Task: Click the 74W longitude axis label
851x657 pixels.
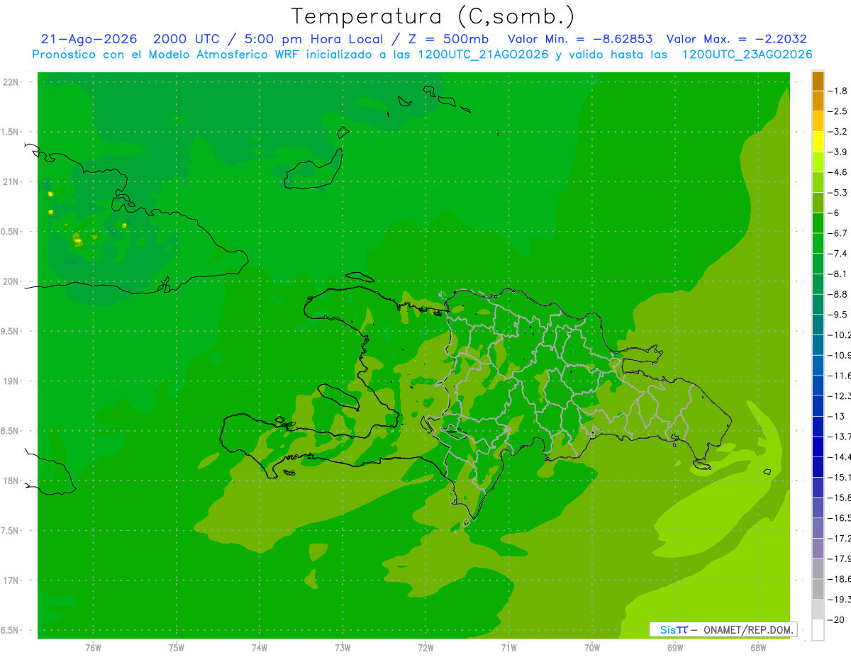Action: 259,648
